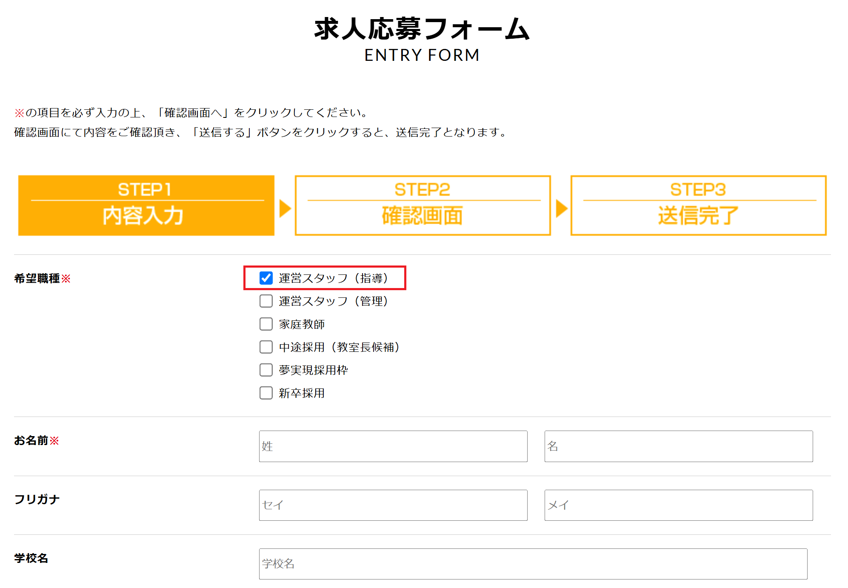Image resolution: width=848 pixels, height=588 pixels.
Task: Click the 求人応募フォーム heading
Action: point(422,29)
